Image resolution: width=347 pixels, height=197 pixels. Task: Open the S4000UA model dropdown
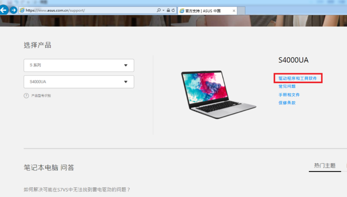(x=79, y=82)
